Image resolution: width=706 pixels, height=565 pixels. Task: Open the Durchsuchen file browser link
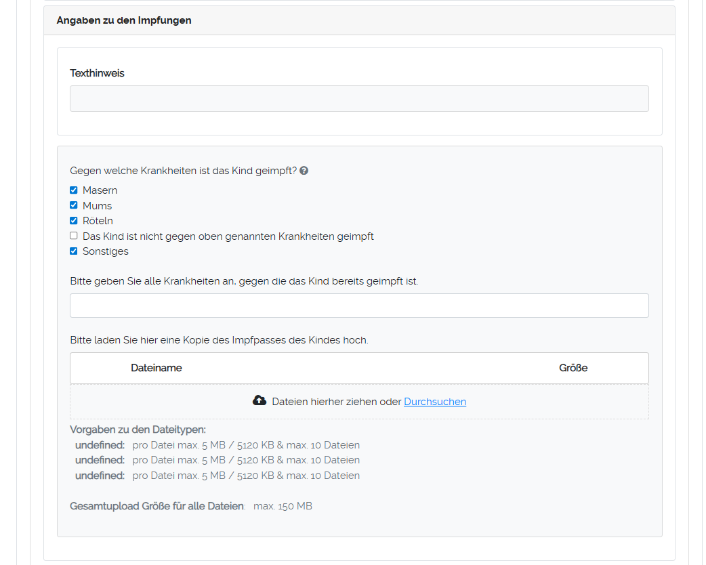pyautogui.click(x=434, y=402)
